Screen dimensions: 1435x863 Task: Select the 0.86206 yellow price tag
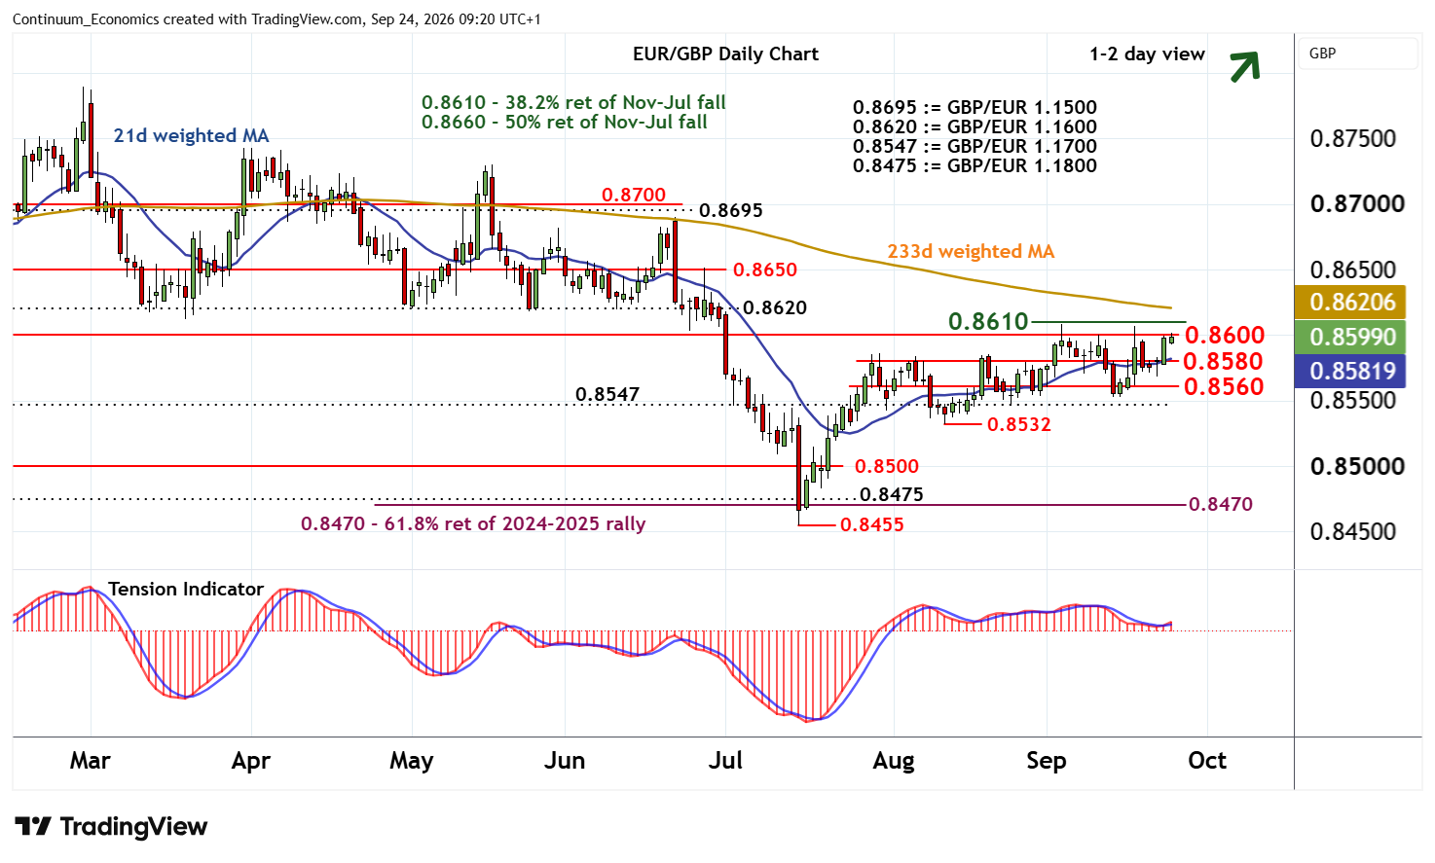point(1352,302)
